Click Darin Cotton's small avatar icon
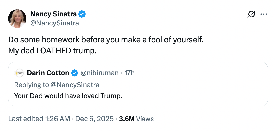 coord(19,73)
